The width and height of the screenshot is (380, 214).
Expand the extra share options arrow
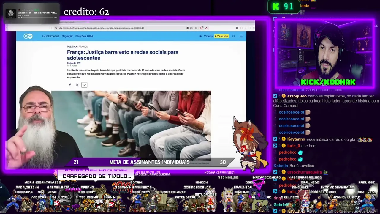84,85
